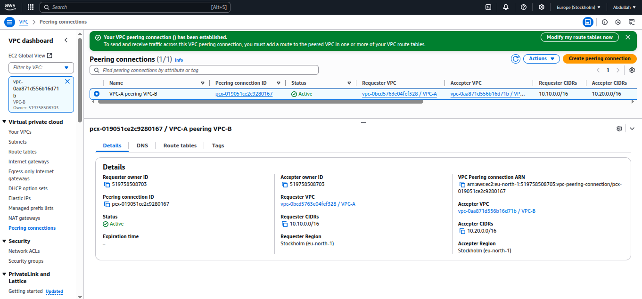The image size is (642, 299).
Task: Click the monitor icon right of breadcrumbs
Action: coord(632,22)
